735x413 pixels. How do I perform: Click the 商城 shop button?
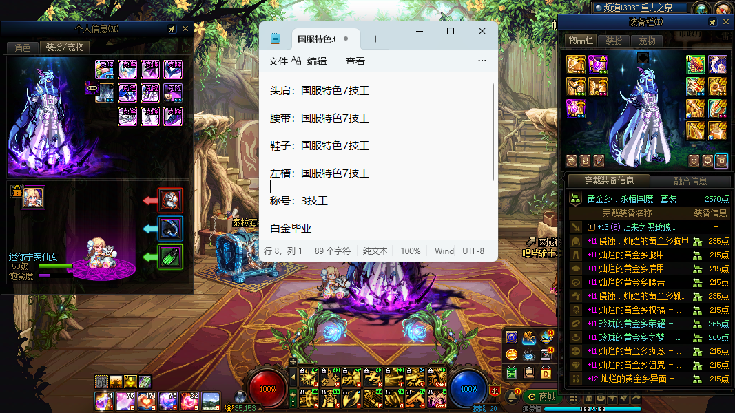(x=541, y=396)
